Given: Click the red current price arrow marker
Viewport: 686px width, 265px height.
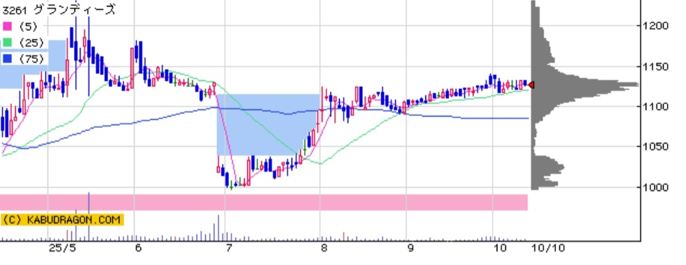Looking at the screenshot, I should coord(531,85).
